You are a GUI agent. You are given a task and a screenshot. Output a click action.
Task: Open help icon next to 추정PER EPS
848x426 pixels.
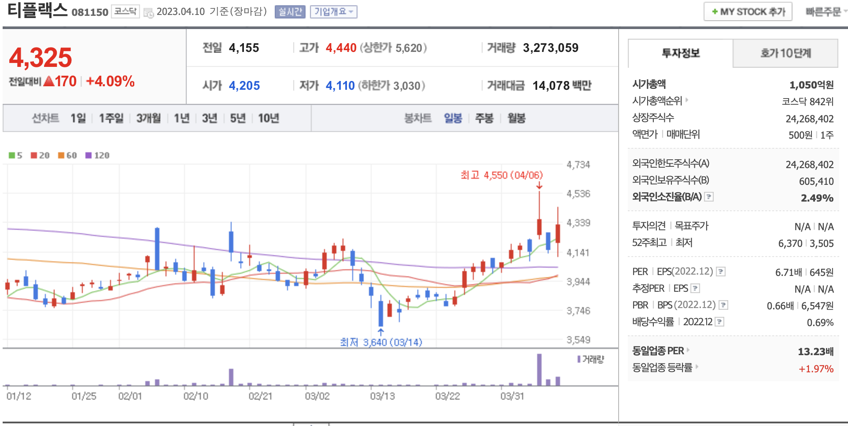[x=695, y=289]
